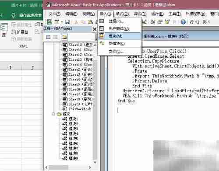Select Sheet11 in the project tree
Viewport: 219px width, 171px height.
pyautogui.click(x=78, y=50)
